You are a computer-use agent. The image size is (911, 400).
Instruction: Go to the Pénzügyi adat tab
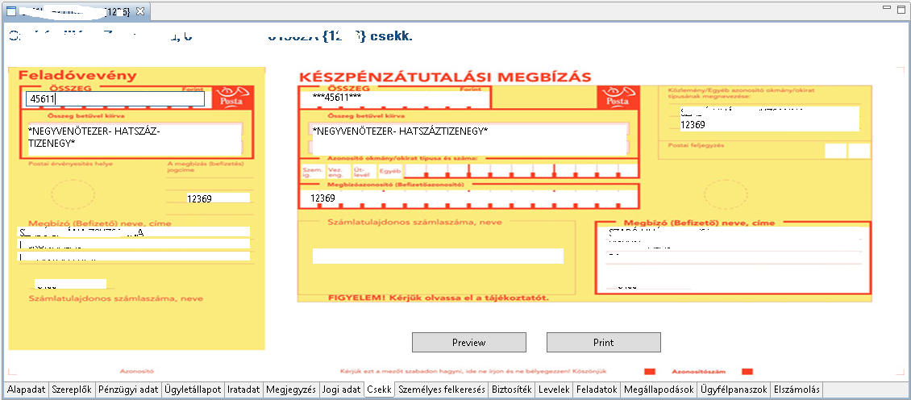(127, 390)
